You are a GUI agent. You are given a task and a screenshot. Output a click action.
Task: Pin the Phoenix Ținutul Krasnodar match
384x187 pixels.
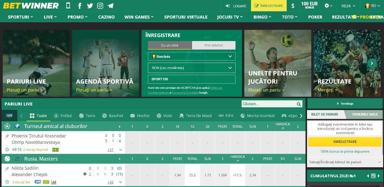[7, 136]
